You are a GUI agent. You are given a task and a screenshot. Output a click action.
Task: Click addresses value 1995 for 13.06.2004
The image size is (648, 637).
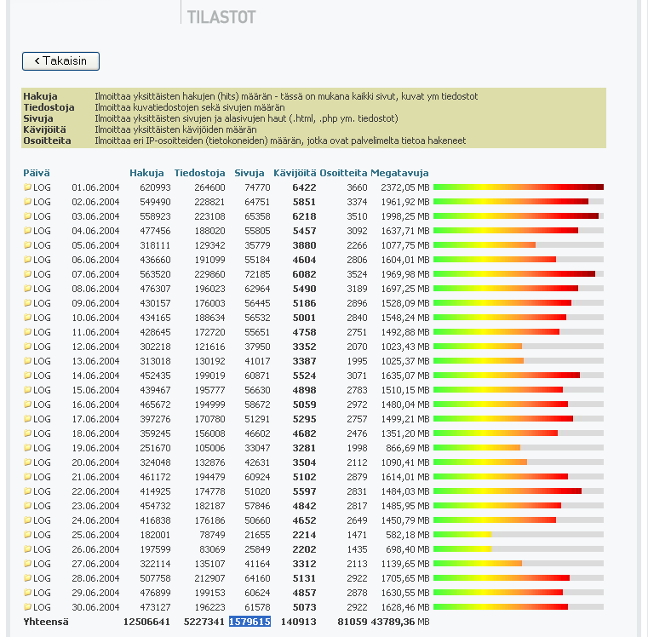pyautogui.click(x=357, y=361)
